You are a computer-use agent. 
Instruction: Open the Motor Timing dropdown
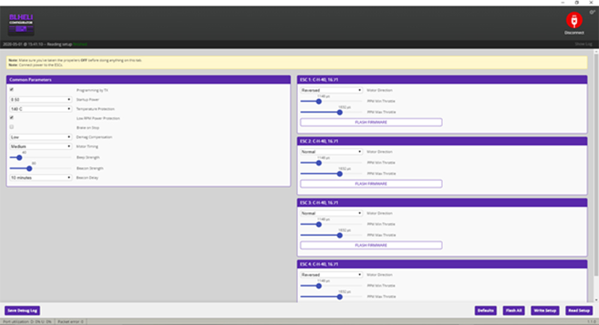pos(41,146)
